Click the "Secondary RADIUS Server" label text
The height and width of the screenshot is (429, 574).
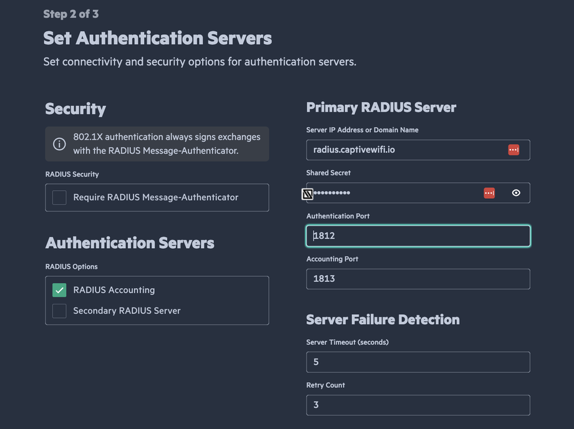(127, 311)
